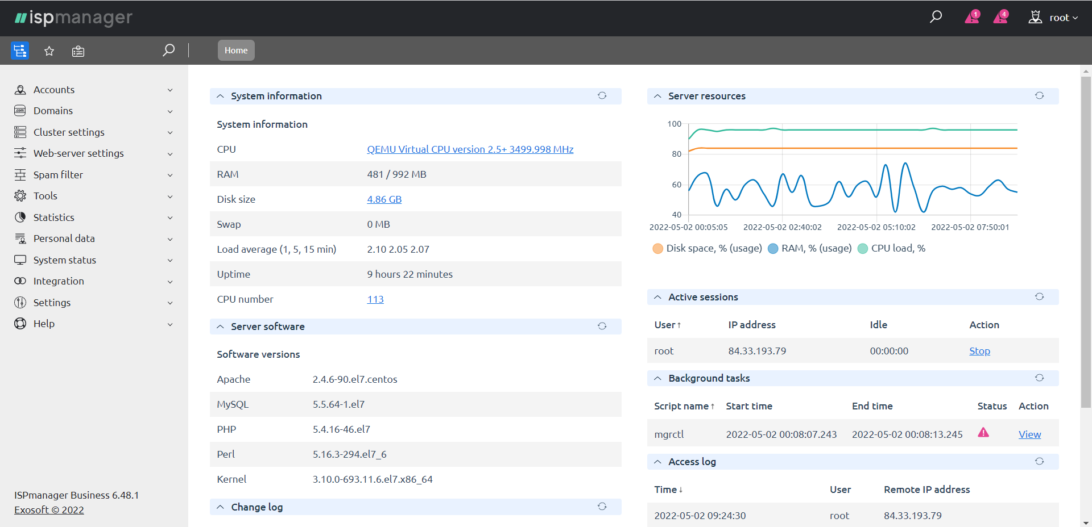Screen dimensions: 1092x527
Task: Open the menu tree view icon
Action: [x=20, y=51]
